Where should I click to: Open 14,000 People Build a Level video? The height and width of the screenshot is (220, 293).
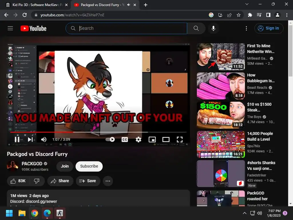coord(221,144)
